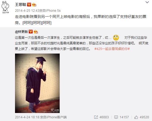The image size is (152, 121).
Task: Open @林更新 profile link
Action: coord(21,32)
